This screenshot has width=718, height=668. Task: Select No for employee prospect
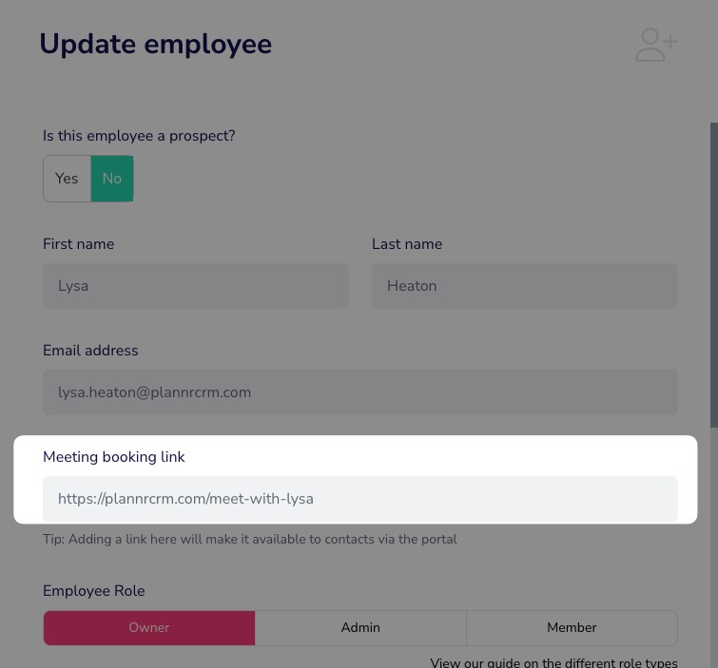pos(112,179)
